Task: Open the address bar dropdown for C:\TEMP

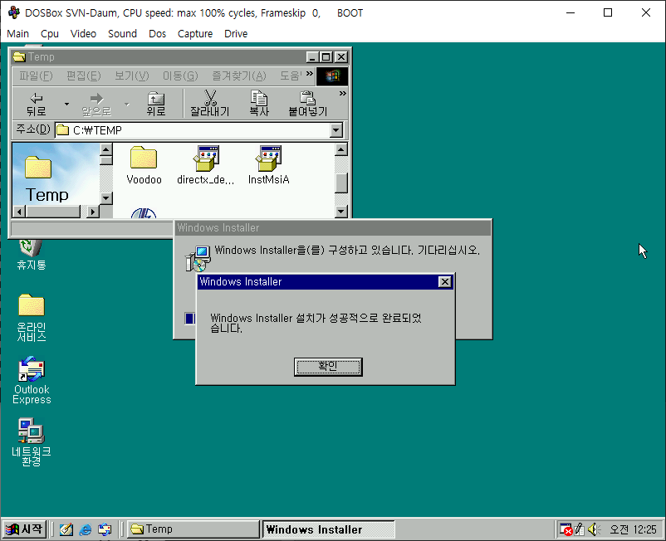Action: pos(336,130)
